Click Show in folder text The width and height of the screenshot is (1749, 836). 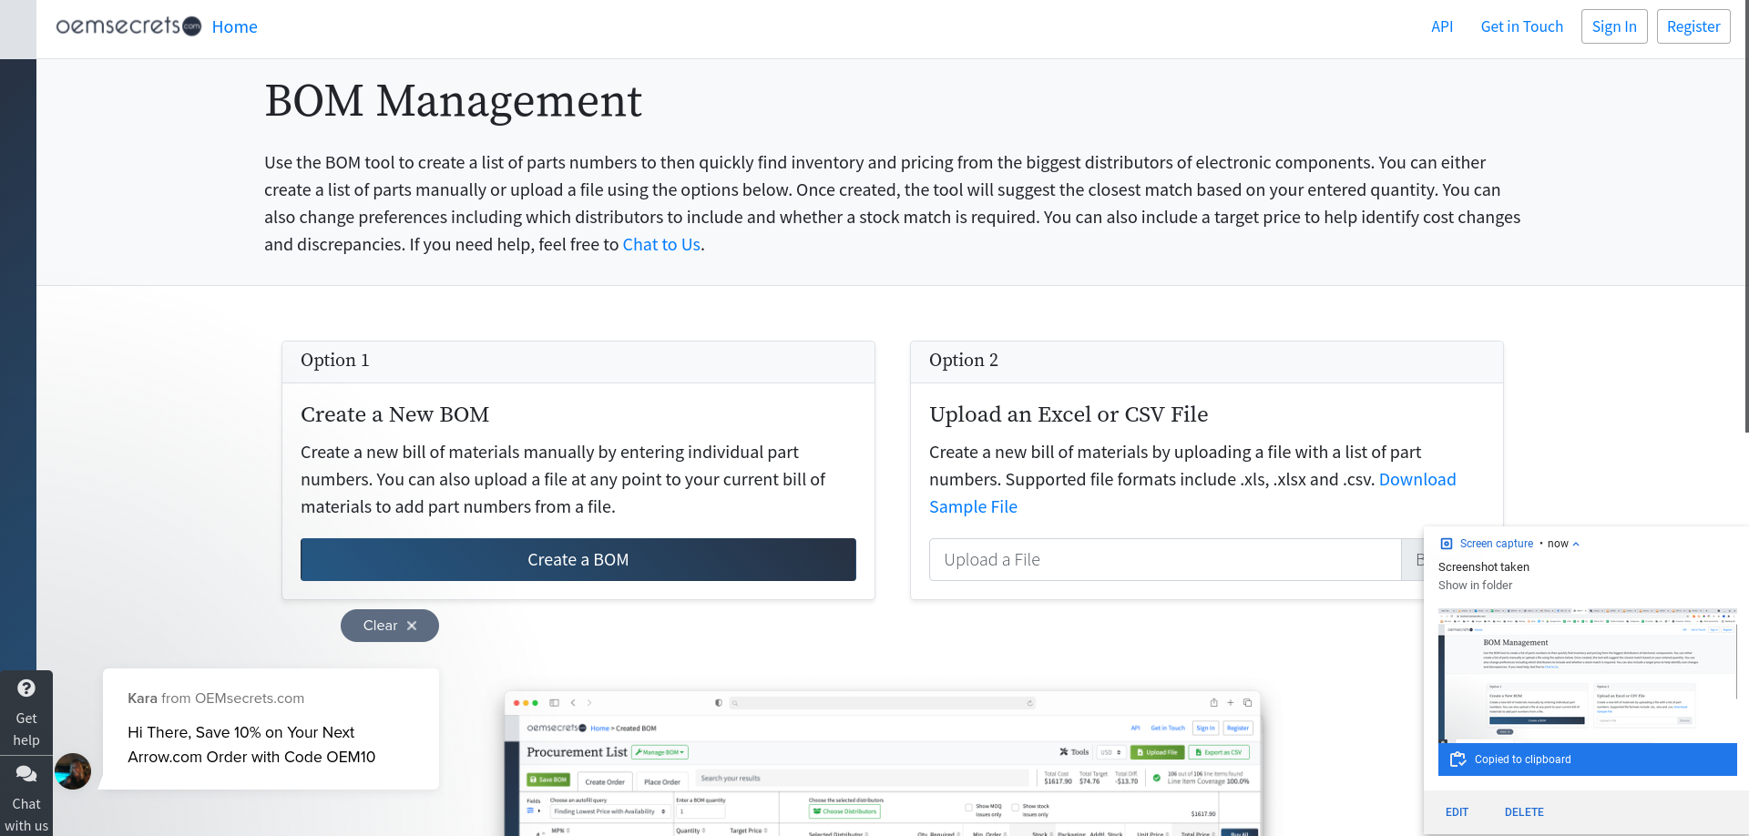(1475, 586)
